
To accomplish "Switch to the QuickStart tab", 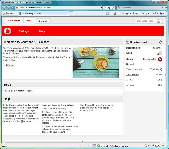I will coord(14,21).
